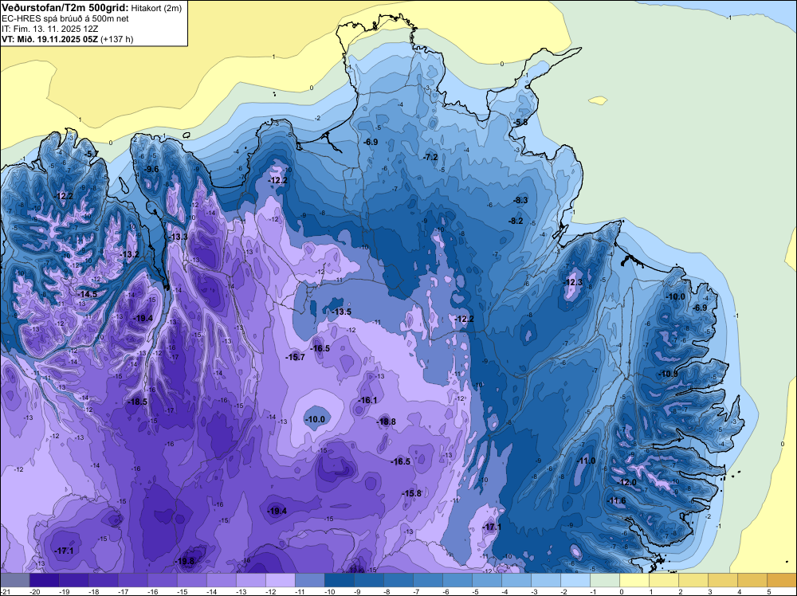Click the line "EC-HRES spá brúuð á 500m net"
Image resolution: width=797 pixels, height=596 pixels.
[x=65, y=18]
